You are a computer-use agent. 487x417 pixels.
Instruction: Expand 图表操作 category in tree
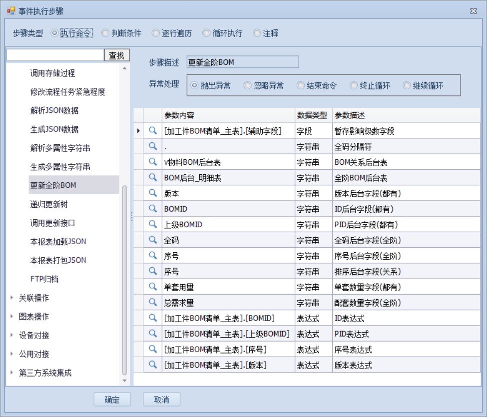[x=12, y=317]
